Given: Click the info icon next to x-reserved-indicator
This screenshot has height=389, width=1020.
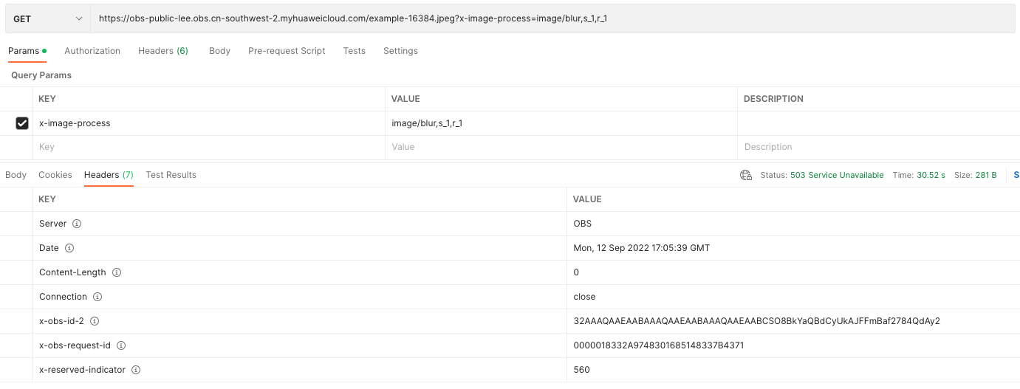Looking at the screenshot, I should [136, 370].
